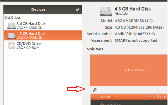Image resolution: width=168 pixels, height=105 pixels.
Task: Click the serial number VBdb8f4b02-667717d3
Action: 135,34
